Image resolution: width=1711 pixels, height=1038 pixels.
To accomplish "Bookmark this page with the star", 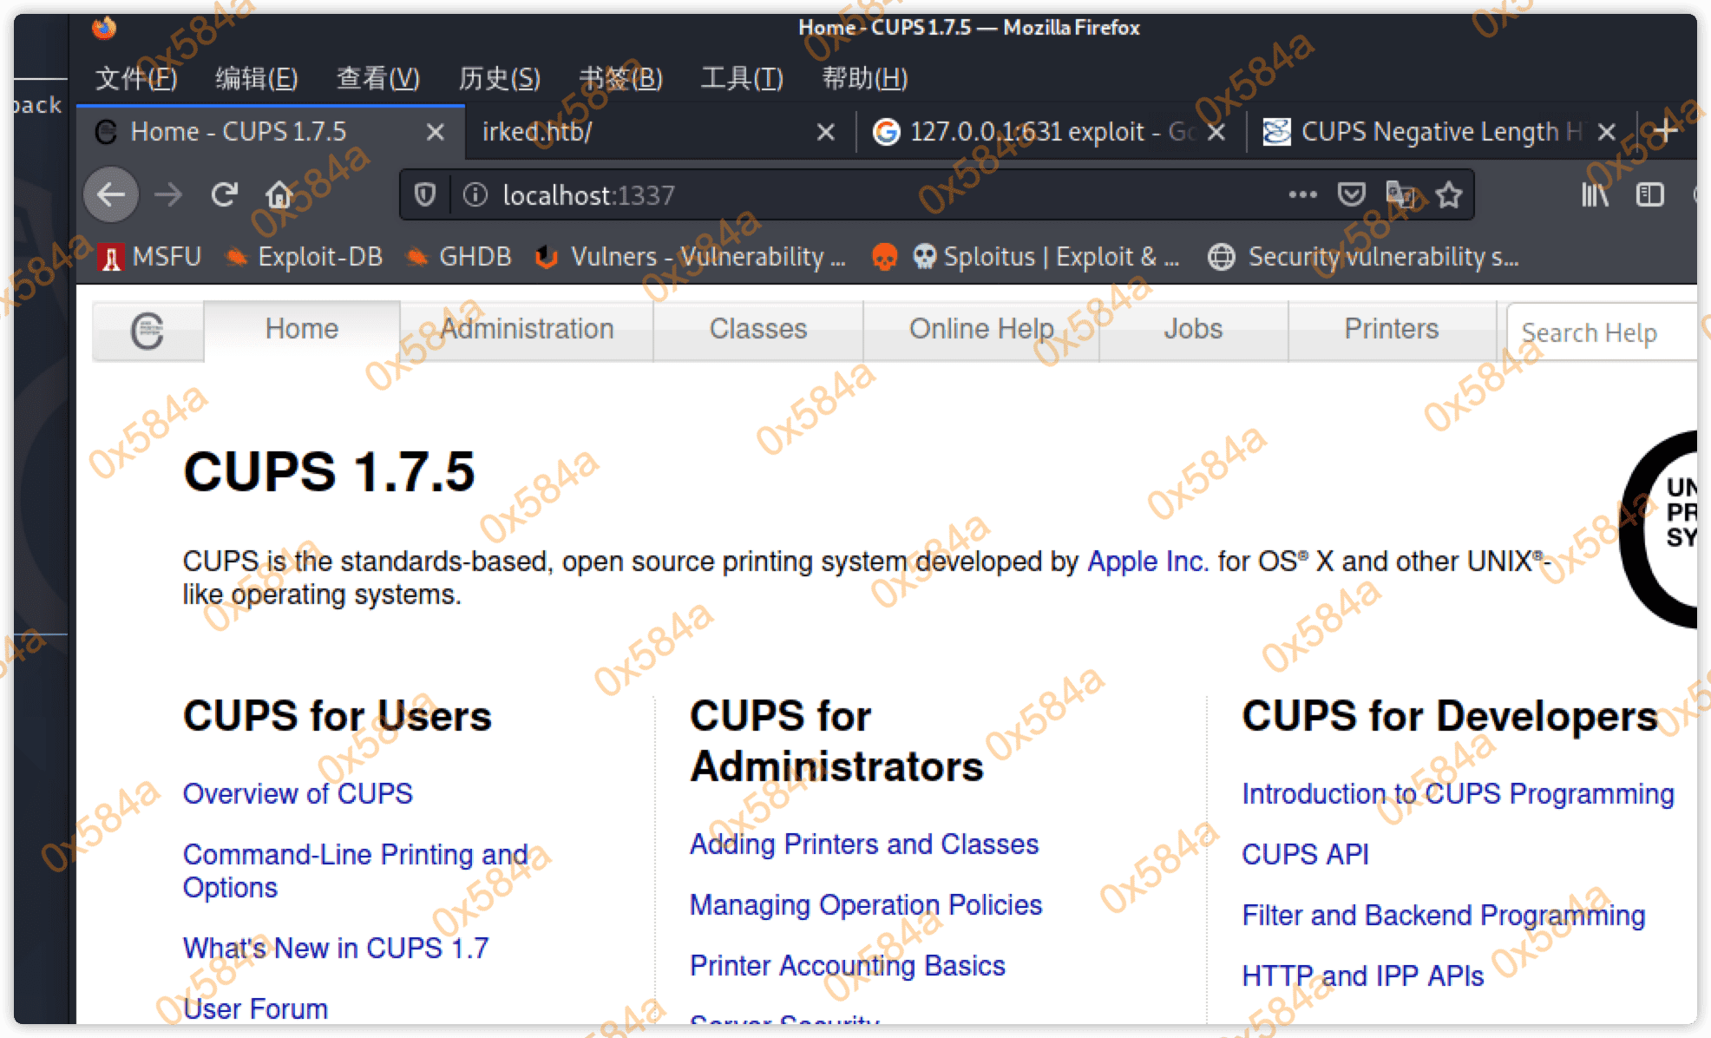I will [x=1448, y=194].
